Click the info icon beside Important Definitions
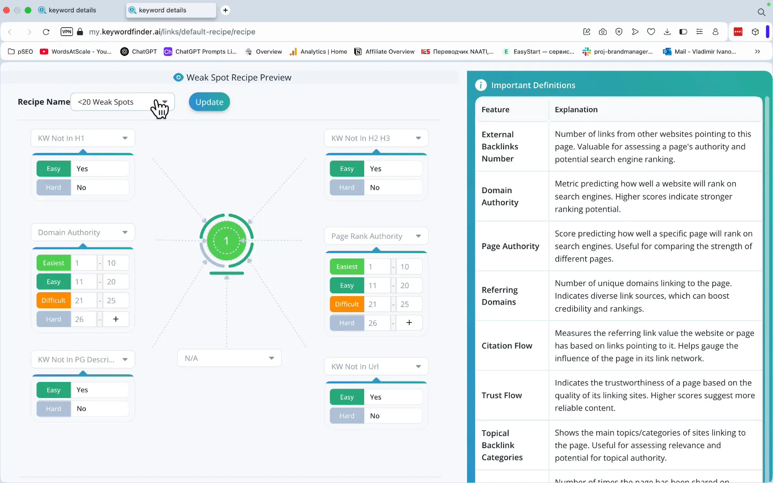Screen dimensions: 773x483 (x=481, y=85)
